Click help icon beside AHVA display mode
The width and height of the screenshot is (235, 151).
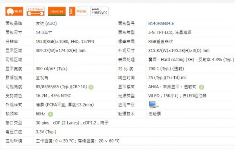coord(201,87)
